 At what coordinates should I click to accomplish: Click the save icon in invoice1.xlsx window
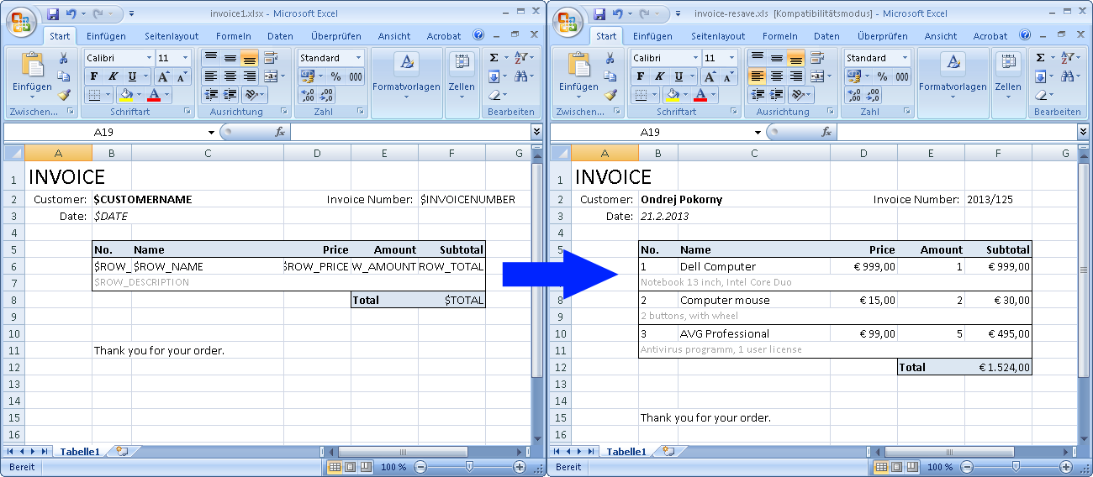coord(53,14)
